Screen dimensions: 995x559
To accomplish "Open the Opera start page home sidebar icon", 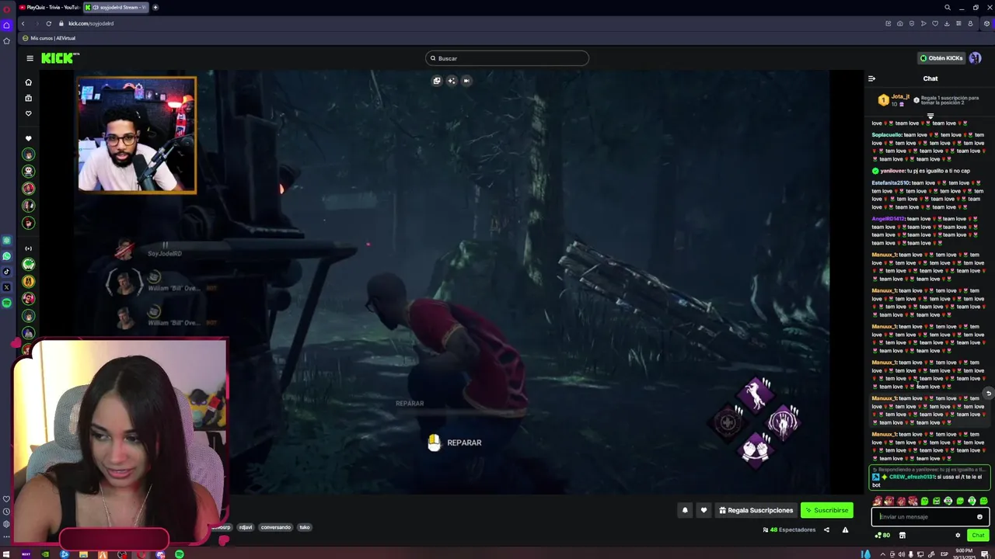I will (7, 25).
